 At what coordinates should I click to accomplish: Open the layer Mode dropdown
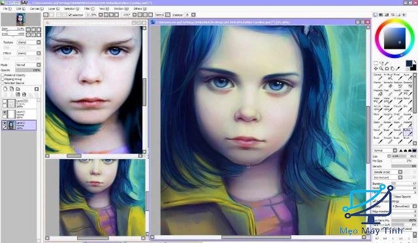click(x=28, y=65)
